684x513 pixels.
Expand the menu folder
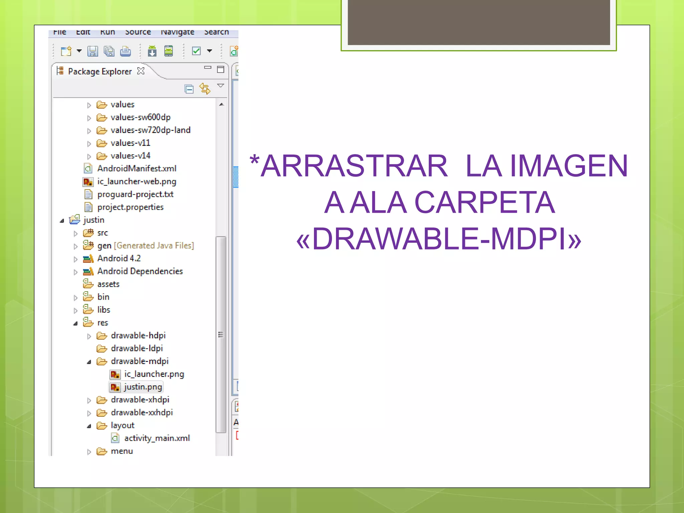point(89,452)
